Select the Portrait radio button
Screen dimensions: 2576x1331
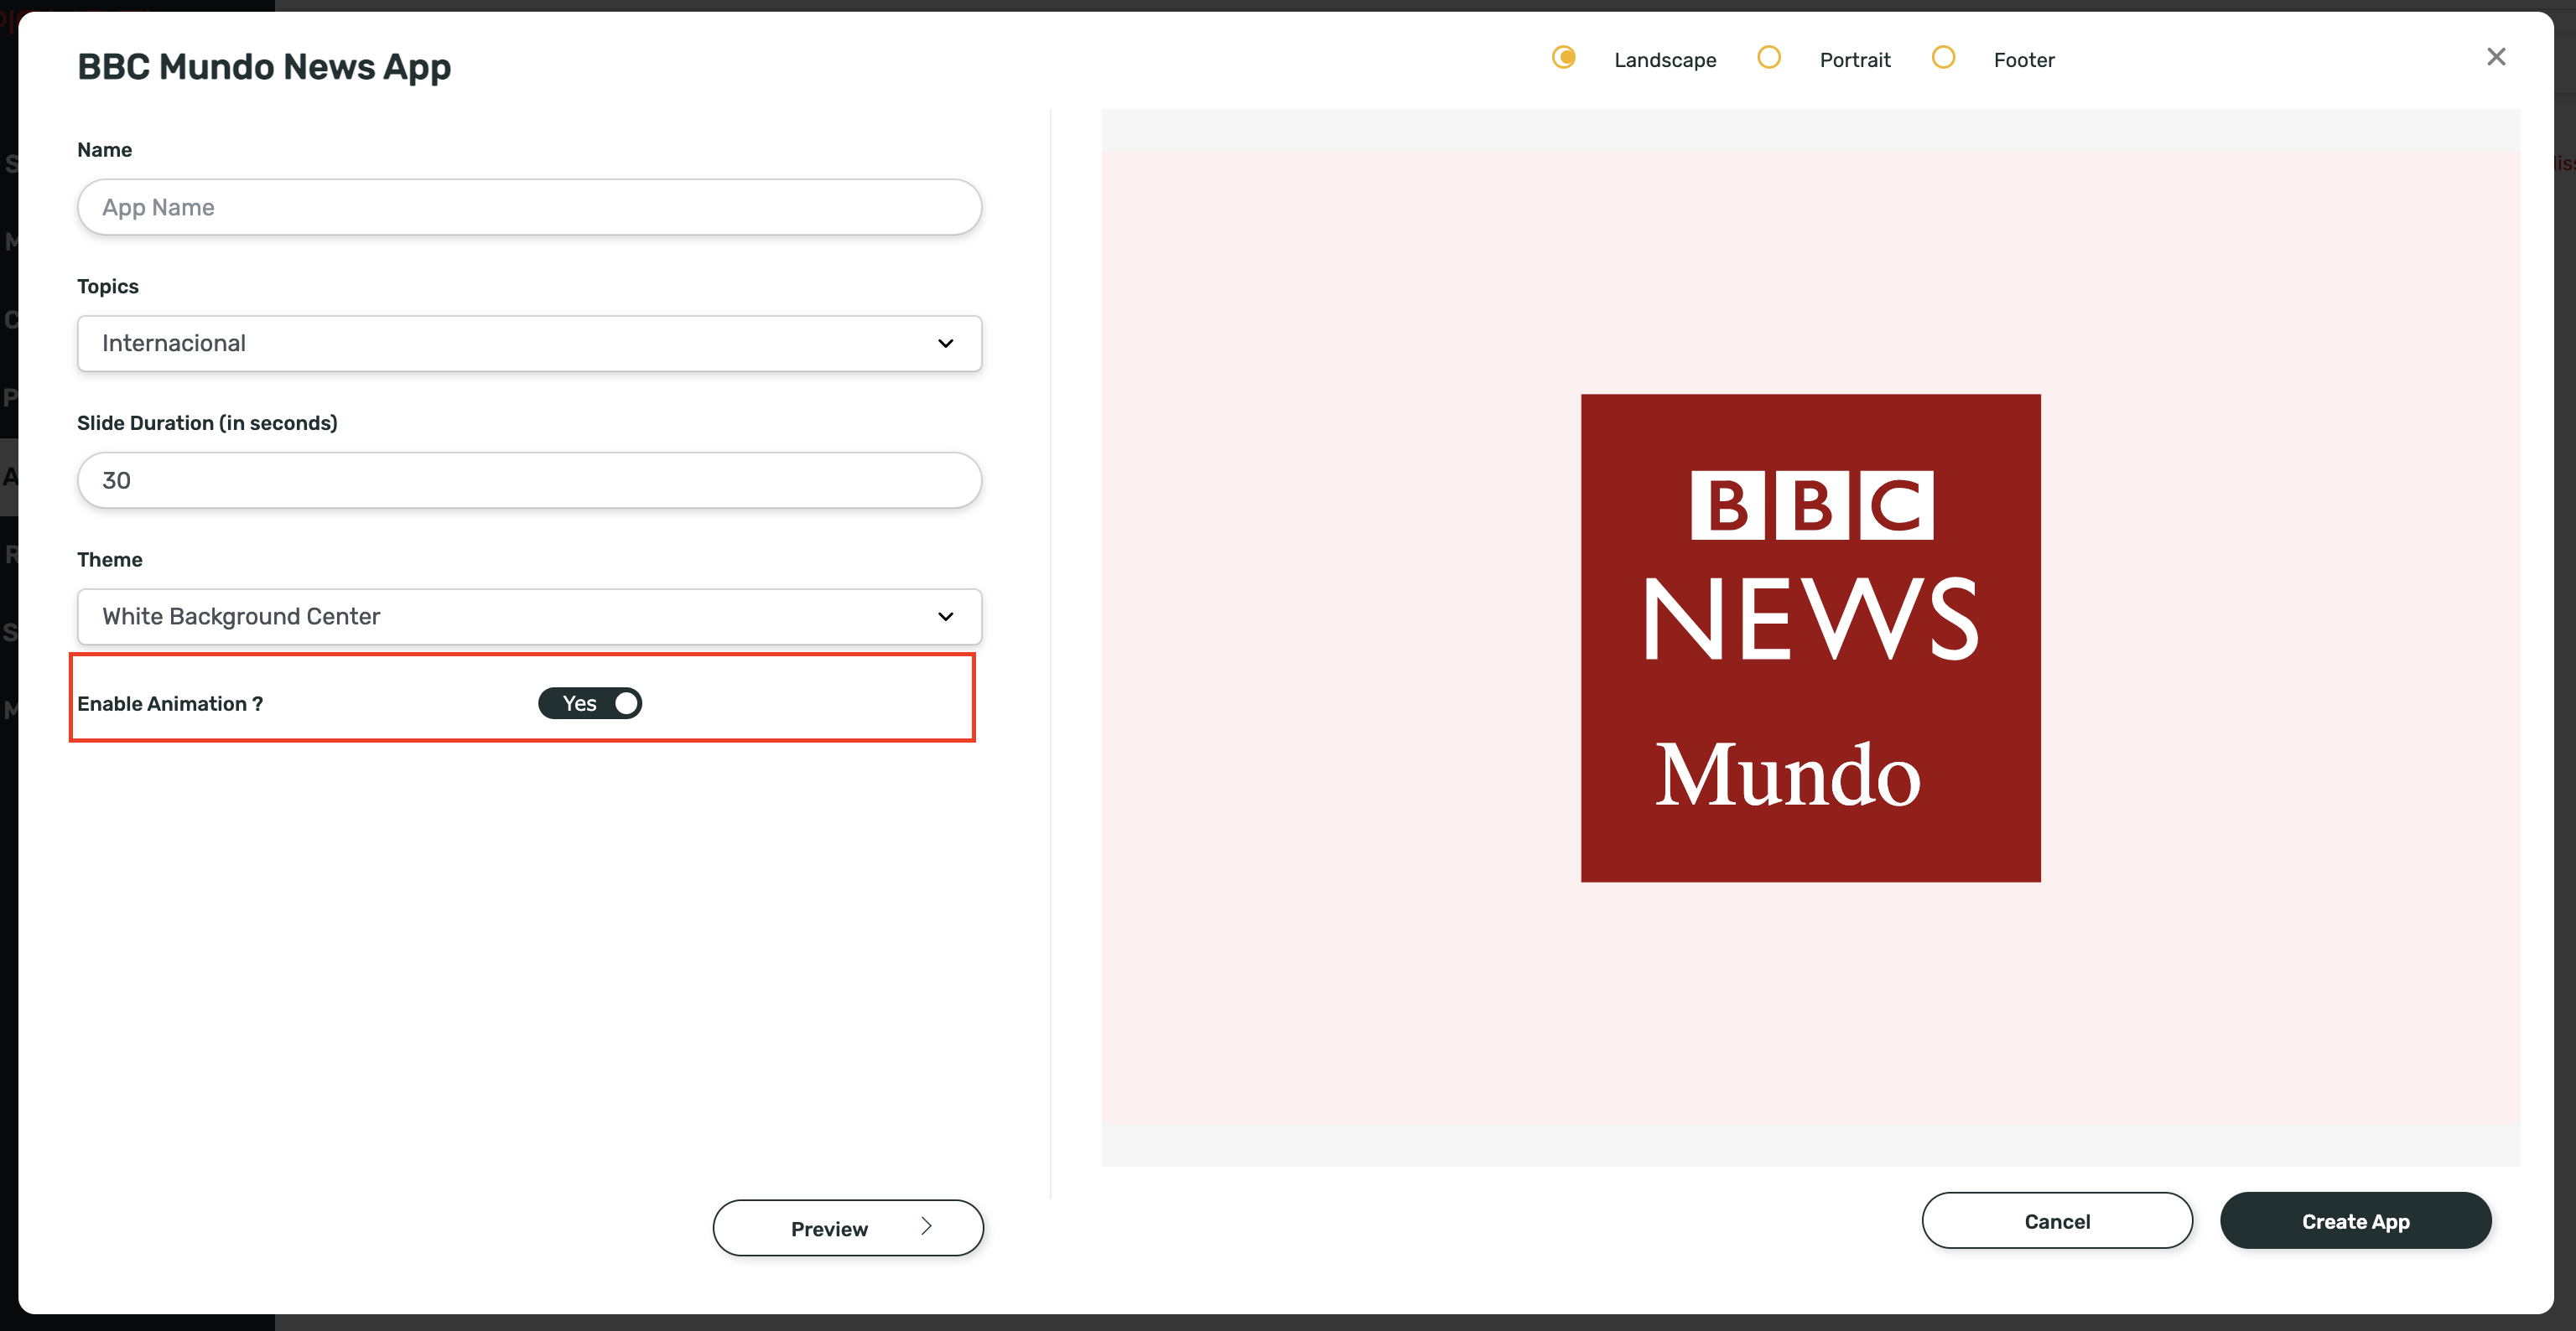(1768, 58)
